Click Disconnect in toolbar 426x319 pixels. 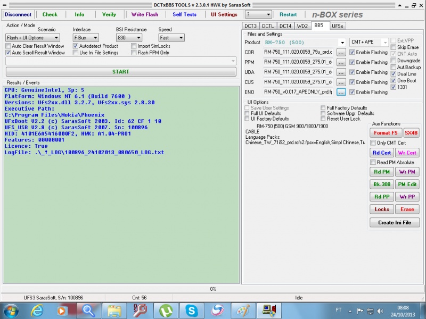click(18, 14)
